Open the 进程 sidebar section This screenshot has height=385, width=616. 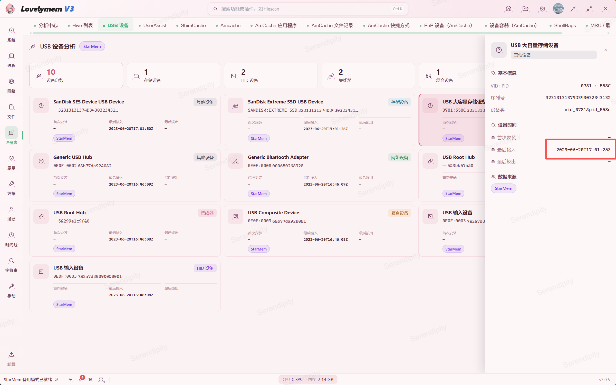tap(11, 60)
